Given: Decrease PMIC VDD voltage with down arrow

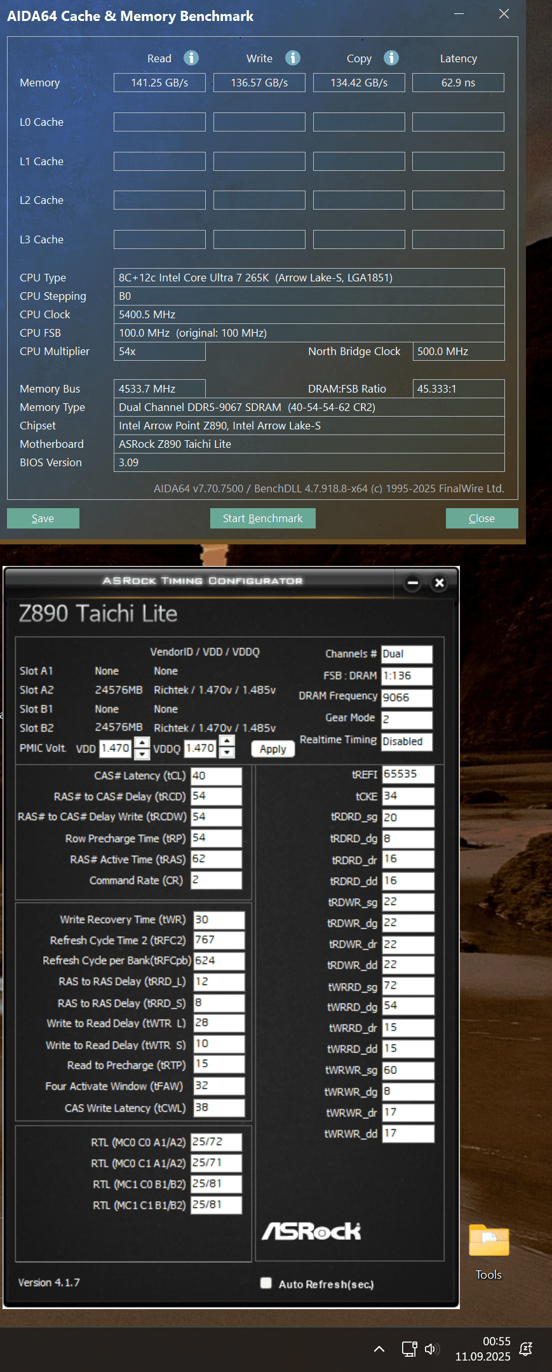Looking at the screenshot, I should (142, 753).
